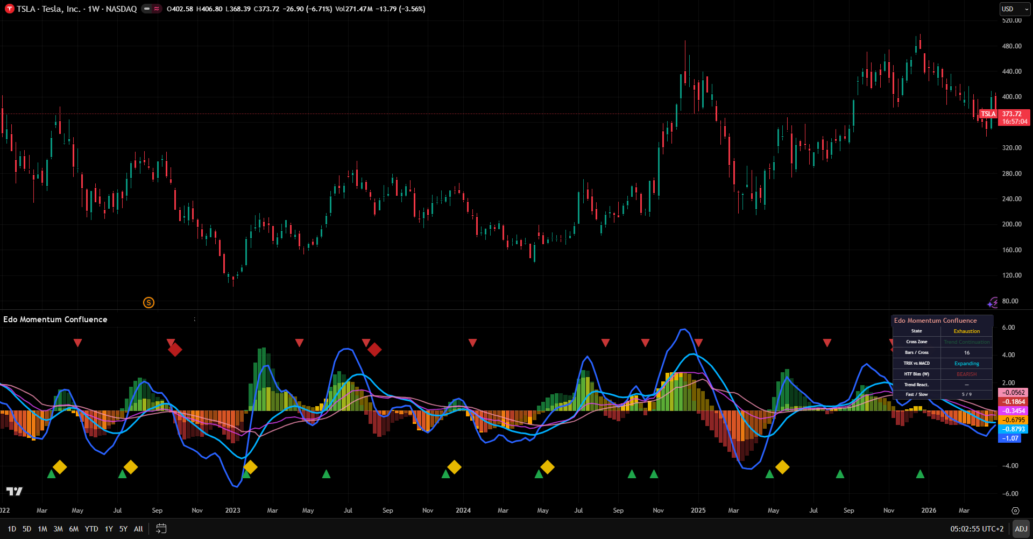Toggle the ADJ adjusted-data button
This screenshot has width=1033, height=539.
coord(1021,529)
